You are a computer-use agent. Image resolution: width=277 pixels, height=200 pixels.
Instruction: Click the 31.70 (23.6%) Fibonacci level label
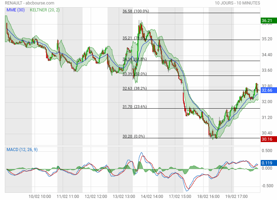pyautogui.click(x=135, y=107)
